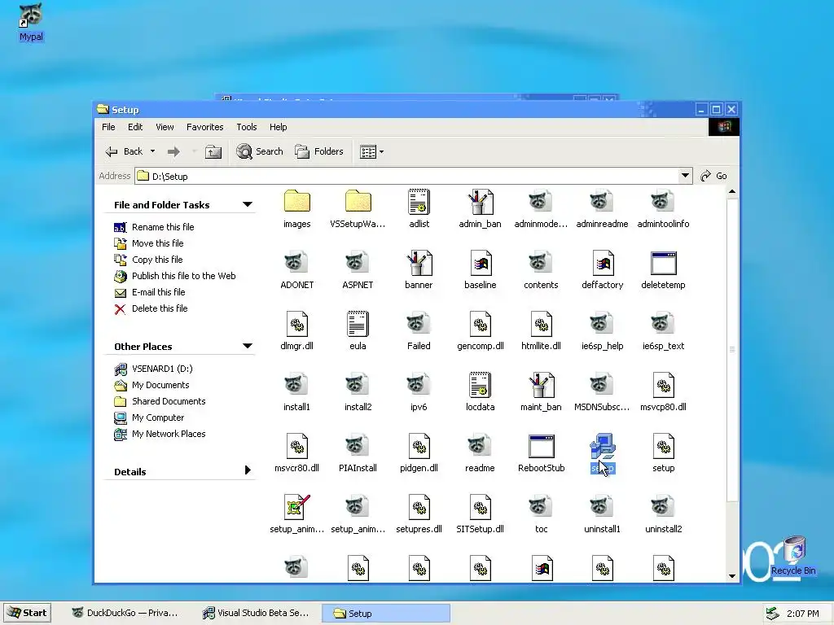This screenshot has height=625, width=834.
Task: Select the gencomp.dll file
Action: pyautogui.click(x=481, y=324)
